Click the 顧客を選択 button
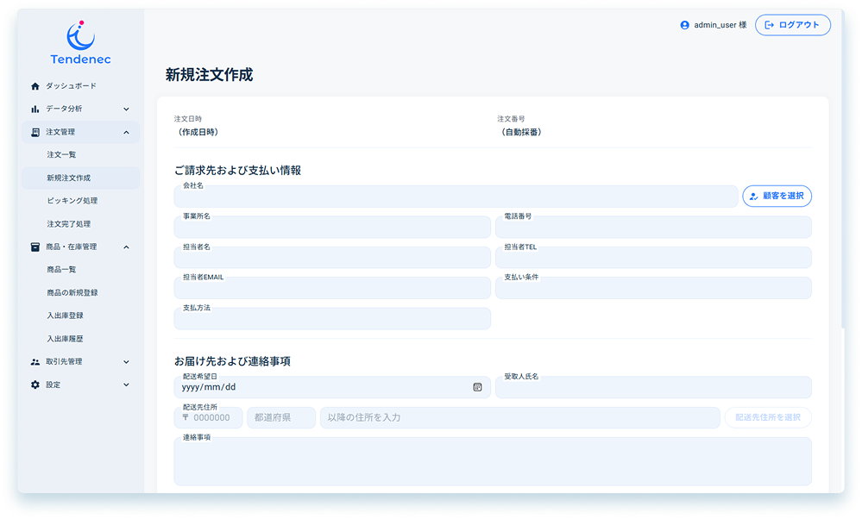This screenshot has height=519, width=862. click(777, 197)
